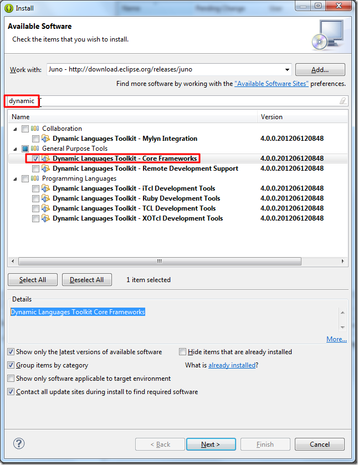Viewport: 358px width, 465px height.
Task: Collapse the General Purpose Tools category
Action: [15, 149]
